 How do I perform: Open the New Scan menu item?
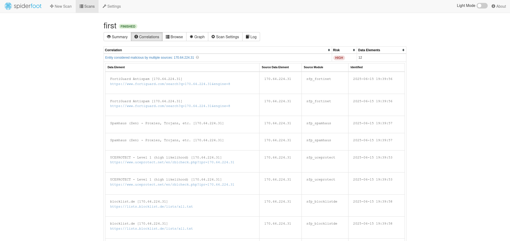coord(61,6)
